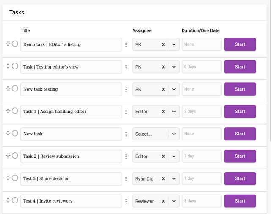
Task: Click three-dot menu beside New task testing
Action: (126, 89)
